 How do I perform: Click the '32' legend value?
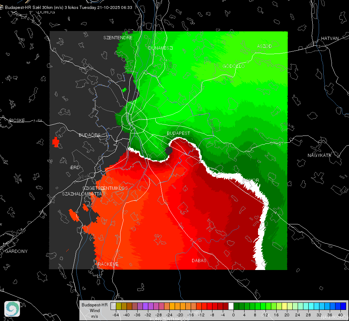pyautogui.click(x=319, y=315)
